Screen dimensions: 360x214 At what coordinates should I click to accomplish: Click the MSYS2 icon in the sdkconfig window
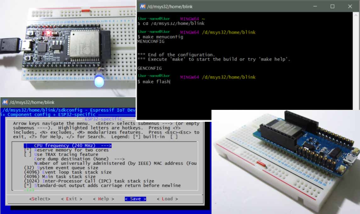pyautogui.click(x=5, y=102)
